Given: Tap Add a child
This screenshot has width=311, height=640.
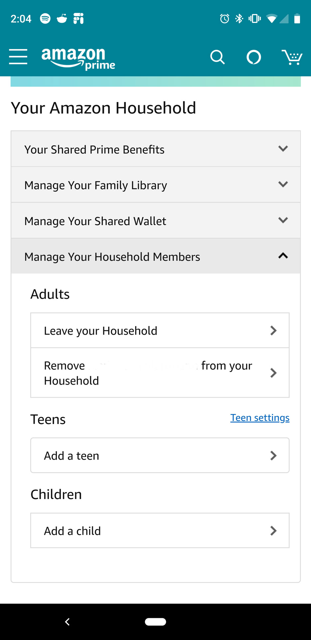Looking at the screenshot, I should click(x=160, y=530).
